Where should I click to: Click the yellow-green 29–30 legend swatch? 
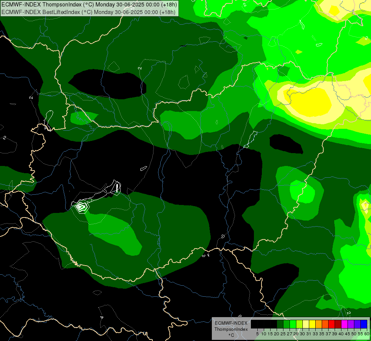click(x=299, y=324)
